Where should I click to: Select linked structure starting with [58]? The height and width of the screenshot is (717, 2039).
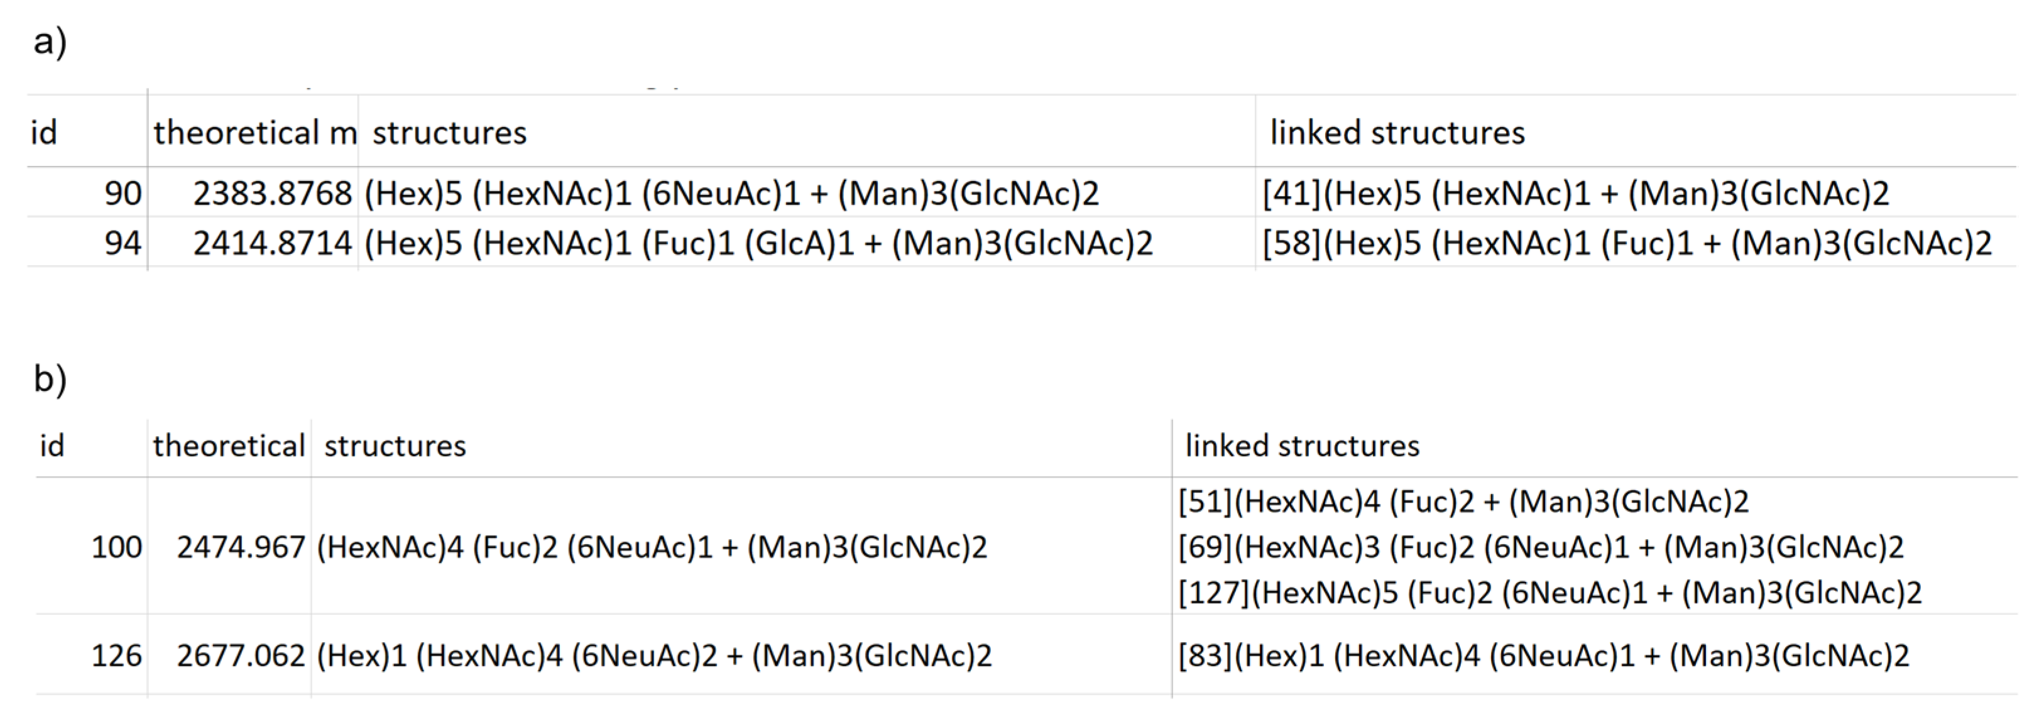click(x=1627, y=243)
